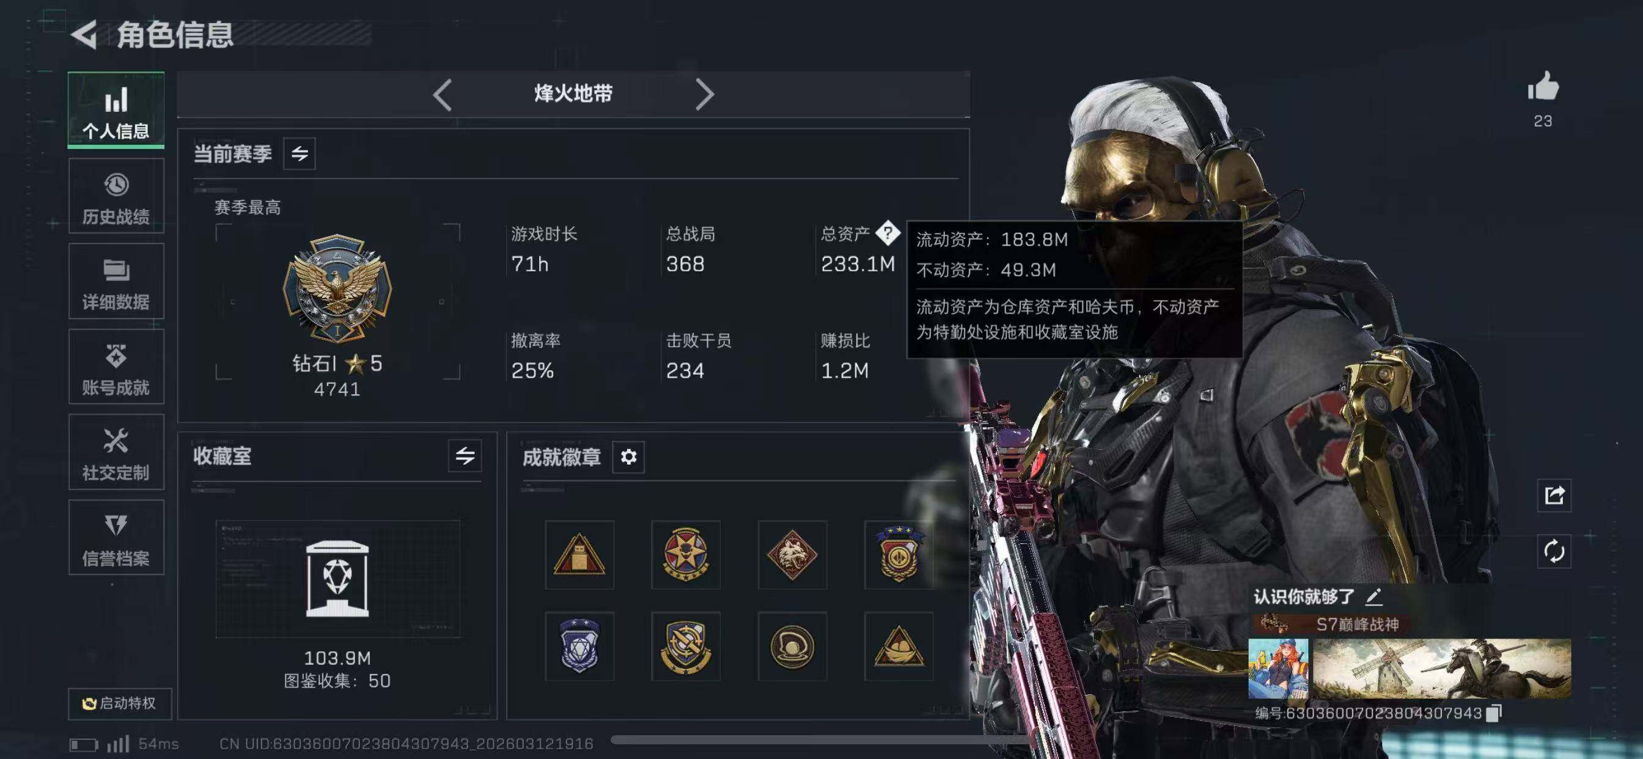The height and width of the screenshot is (759, 1643).
Task: Click the wolf head achievement badge
Action: (792, 554)
